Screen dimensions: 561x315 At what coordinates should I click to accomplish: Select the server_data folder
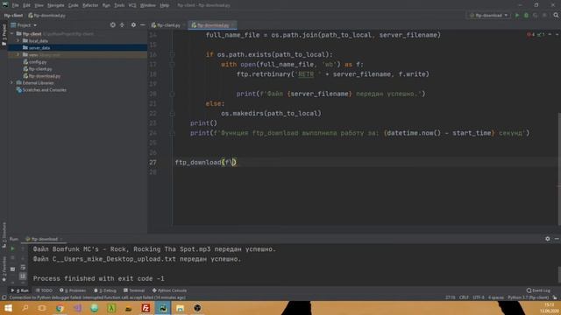click(39, 48)
